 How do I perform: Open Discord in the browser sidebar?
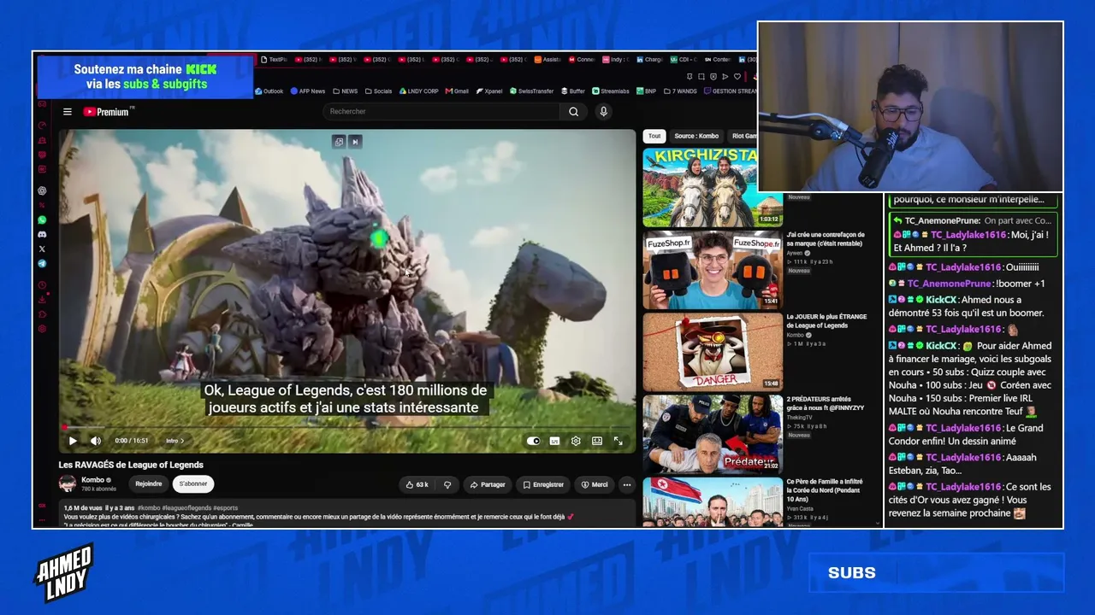pyautogui.click(x=42, y=234)
